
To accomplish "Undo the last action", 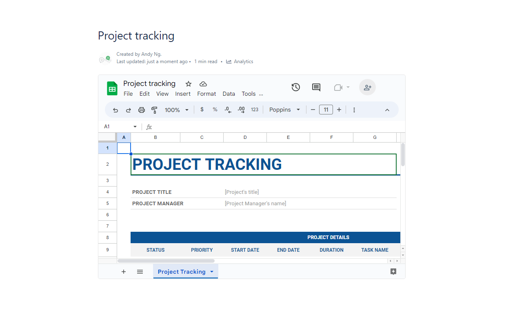I will [x=115, y=110].
